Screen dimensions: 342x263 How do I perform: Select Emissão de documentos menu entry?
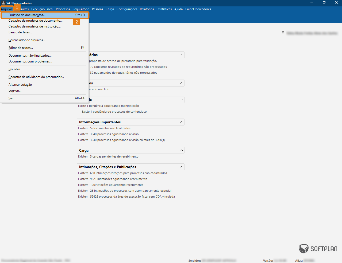[27, 15]
